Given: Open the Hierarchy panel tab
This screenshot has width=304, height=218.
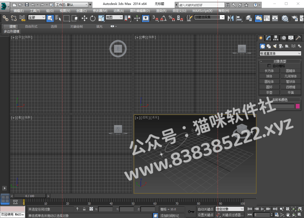Looking at the screenshot, I should [276, 38].
